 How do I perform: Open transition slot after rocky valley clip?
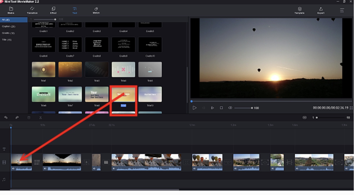click(x=265, y=162)
